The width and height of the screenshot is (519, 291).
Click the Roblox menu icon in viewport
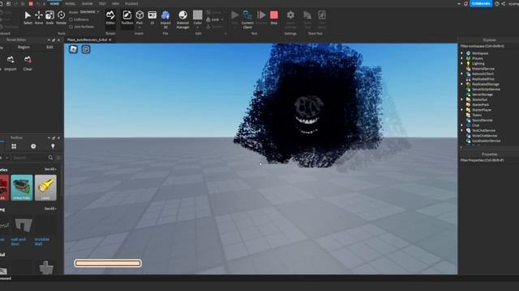(74, 49)
